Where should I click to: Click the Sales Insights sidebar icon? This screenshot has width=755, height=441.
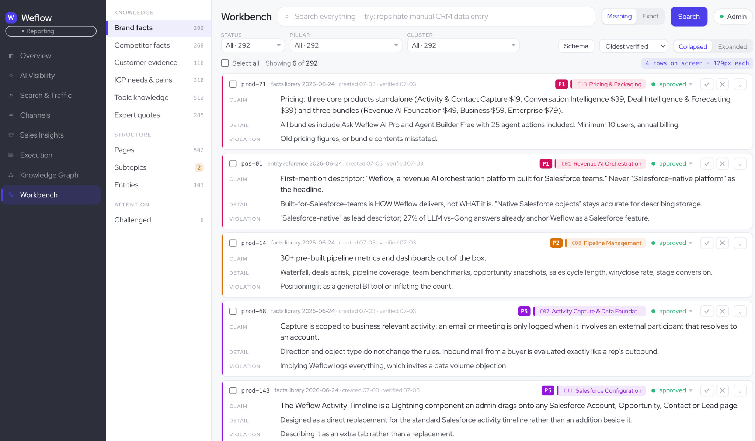pos(11,135)
